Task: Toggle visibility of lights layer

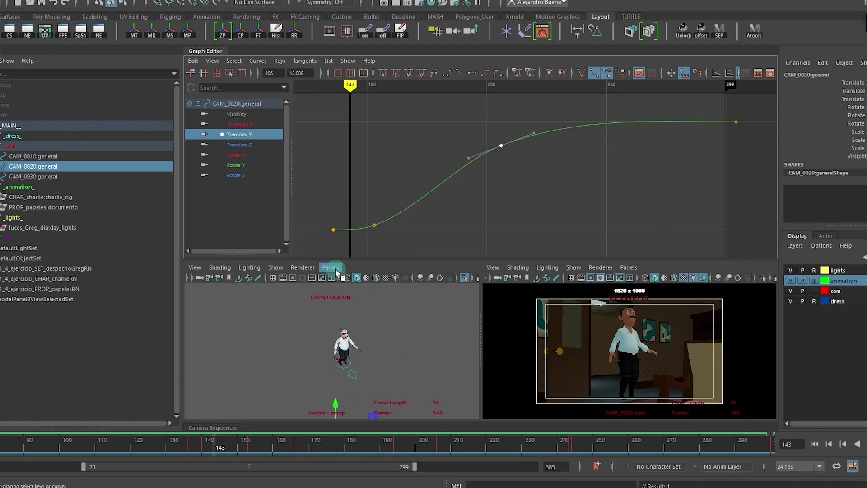Action: 790,271
